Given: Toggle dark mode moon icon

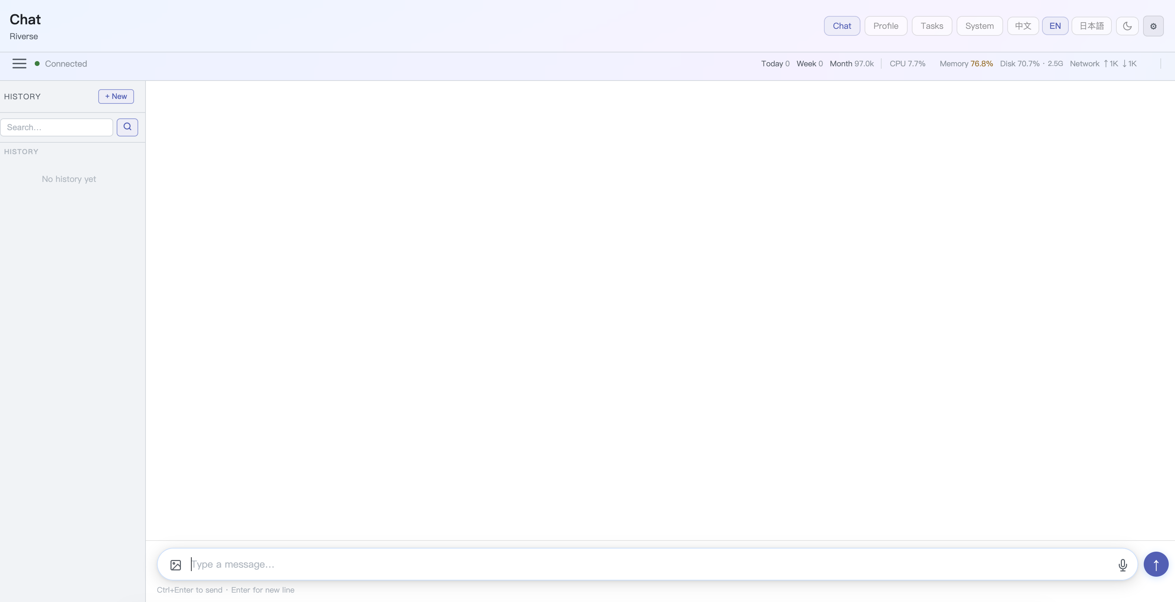Looking at the screenshot, I should [x=1127, y=26].
